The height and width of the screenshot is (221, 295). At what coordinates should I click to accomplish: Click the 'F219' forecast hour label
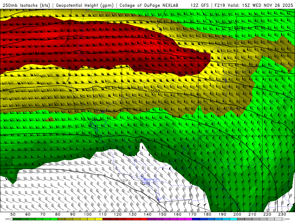click(x=220, y=6)
